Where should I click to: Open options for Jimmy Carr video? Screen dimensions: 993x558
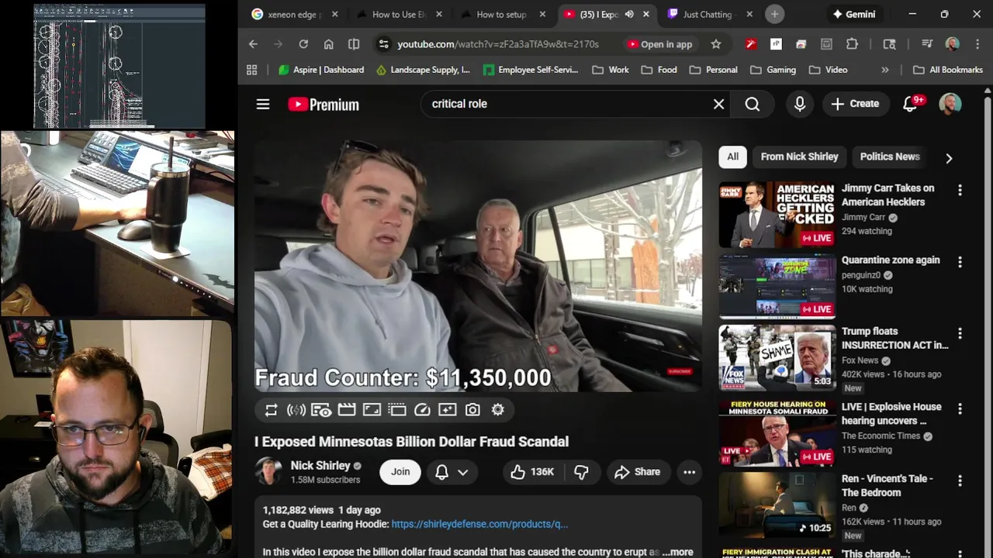(x=960, y=191)
